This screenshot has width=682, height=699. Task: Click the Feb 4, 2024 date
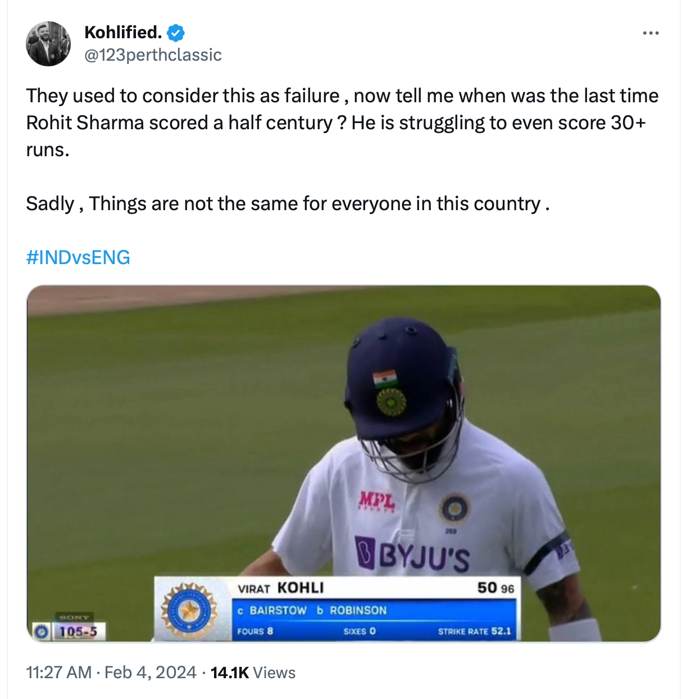click(151, 673)
